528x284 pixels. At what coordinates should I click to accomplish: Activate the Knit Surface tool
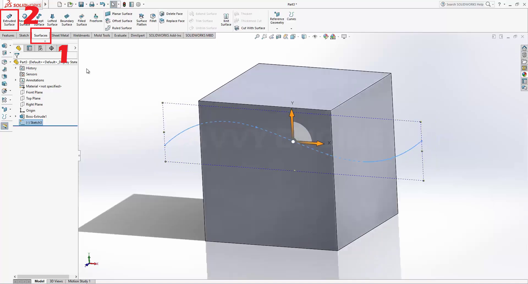(226, 19)
